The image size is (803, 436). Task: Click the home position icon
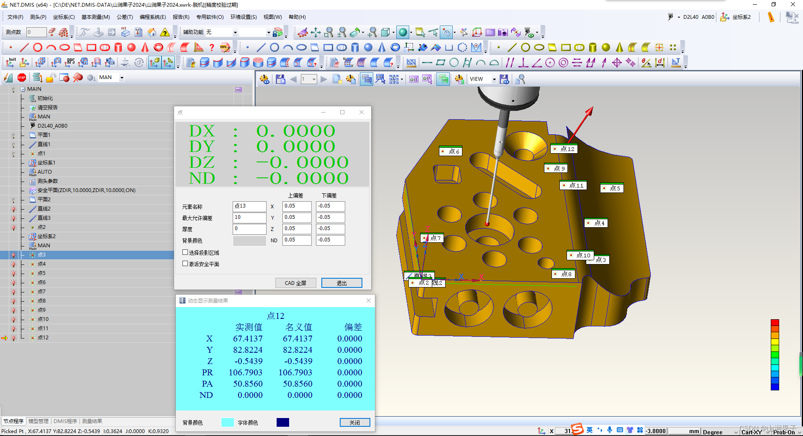coord(152,32)
